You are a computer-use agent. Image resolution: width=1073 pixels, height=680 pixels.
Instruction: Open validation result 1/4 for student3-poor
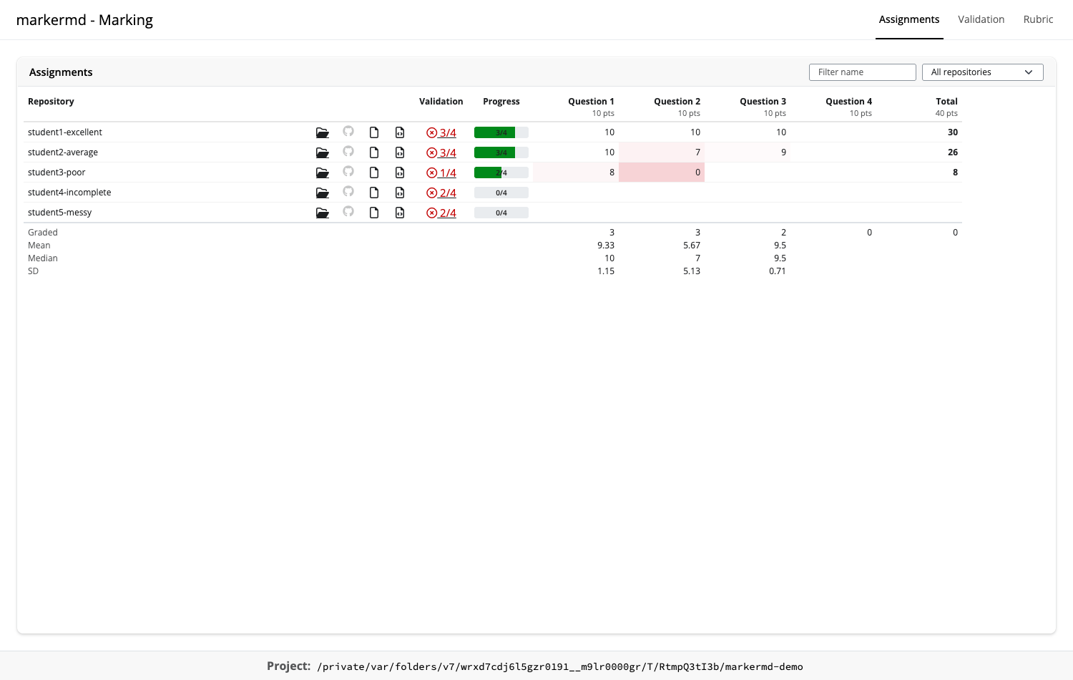[441, 173]
